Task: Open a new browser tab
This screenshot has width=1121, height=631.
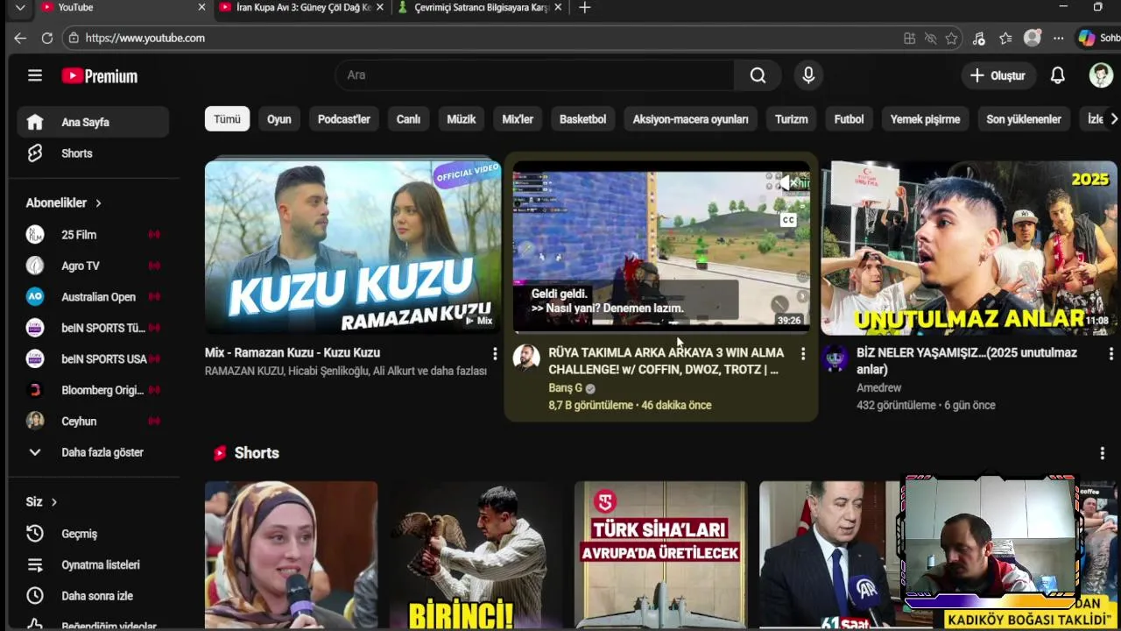Action: (584, 8)
